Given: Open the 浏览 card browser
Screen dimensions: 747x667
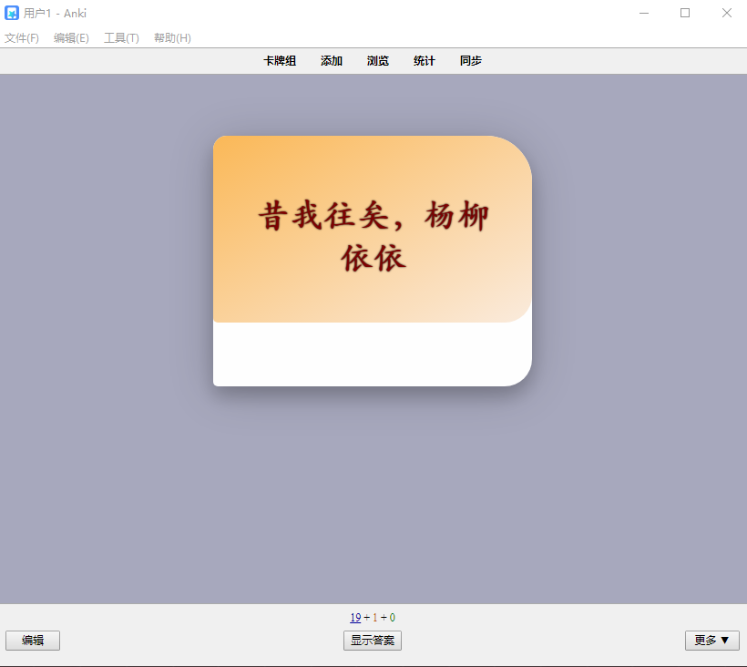Looking at the screenshot, I should click(378, 61).
